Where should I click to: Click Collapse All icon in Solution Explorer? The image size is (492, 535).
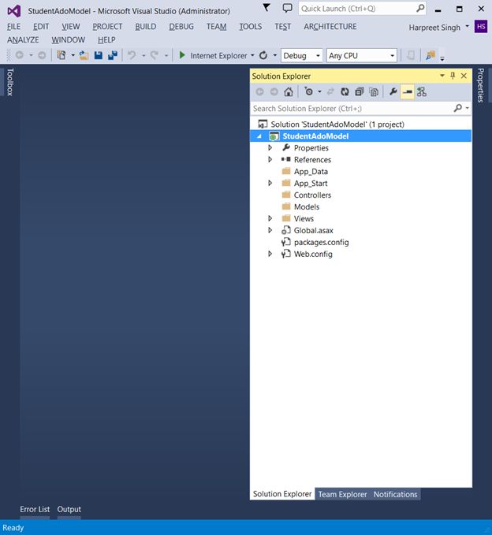tap(360, 91)
